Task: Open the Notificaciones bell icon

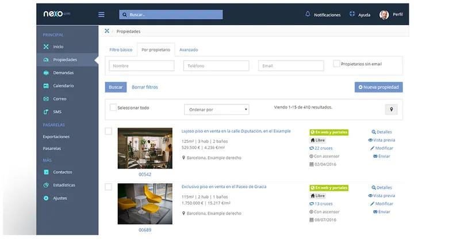Action: [x=308, y=14]
